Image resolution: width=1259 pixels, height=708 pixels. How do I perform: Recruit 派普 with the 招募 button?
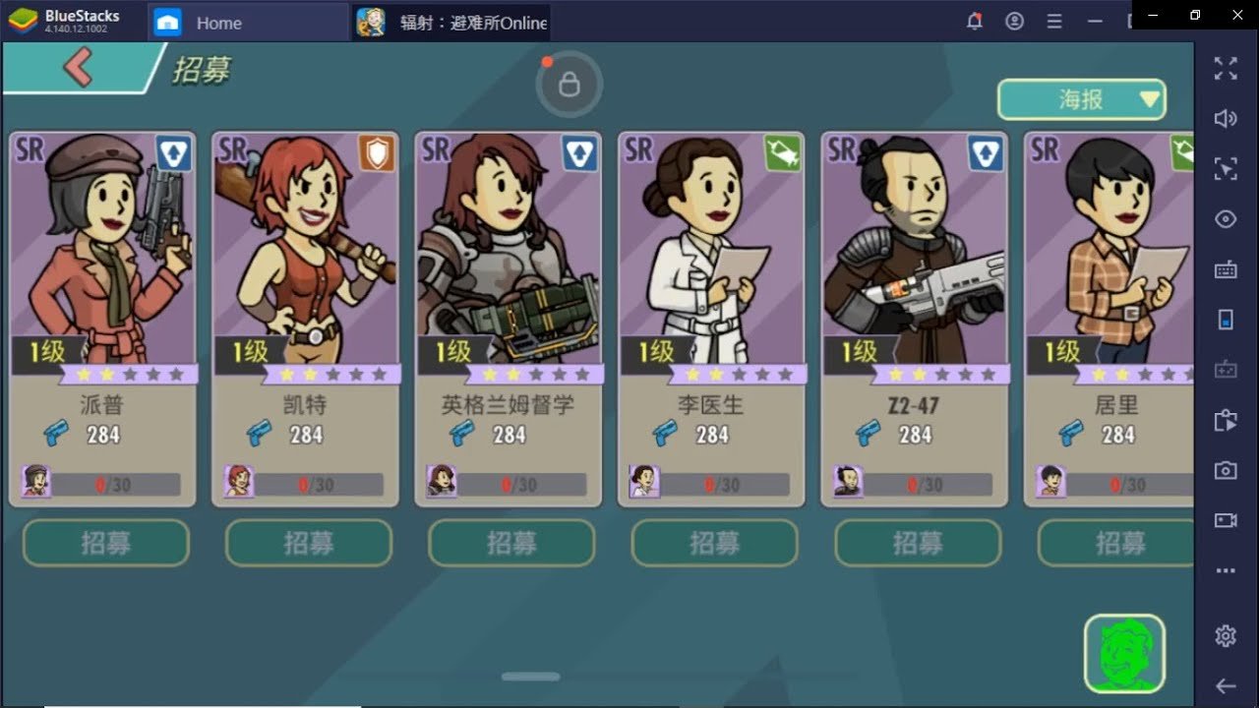(106, 543)
